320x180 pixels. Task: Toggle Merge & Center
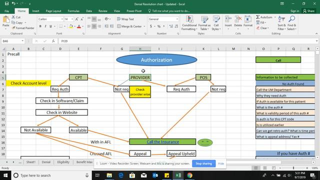pos(129,26)
